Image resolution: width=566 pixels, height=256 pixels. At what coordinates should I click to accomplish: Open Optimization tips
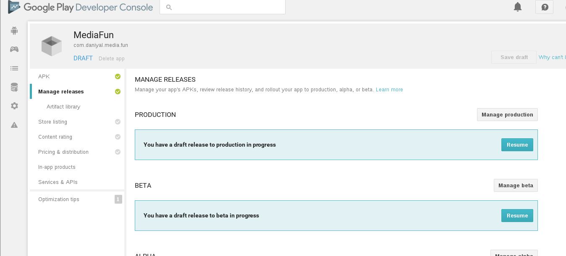click(x=77, y=199)
